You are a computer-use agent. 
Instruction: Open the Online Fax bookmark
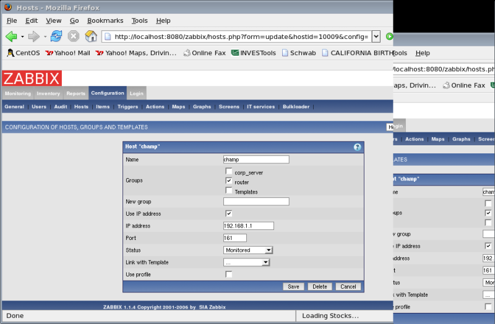(x=205, y=53)
